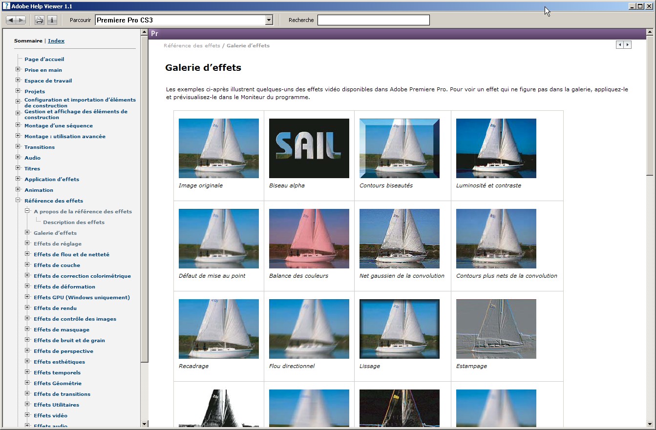Expand the Effets de réglage node
The height and width of the screenshot is (430, 656).
(27, 244)
